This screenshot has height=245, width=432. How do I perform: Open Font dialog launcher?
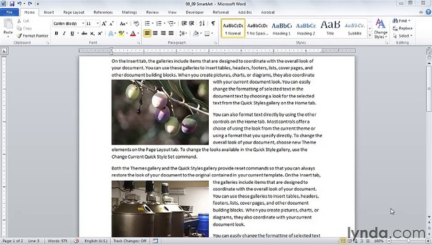[138, 43]
